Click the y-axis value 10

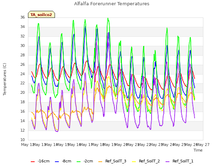(x=22, y=140)
